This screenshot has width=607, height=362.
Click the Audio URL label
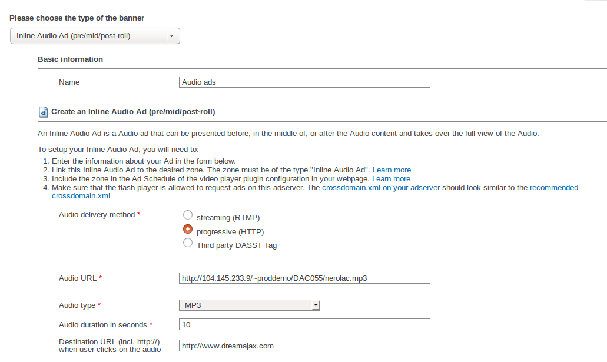point(78,278)
